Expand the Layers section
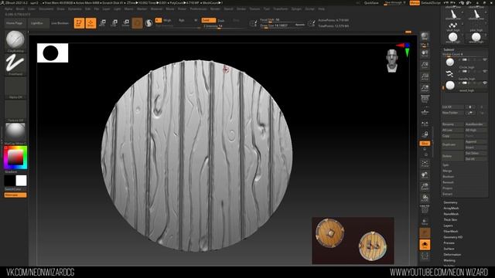The height and width of the screenshot is (278, 495). [x=449, y=225]
